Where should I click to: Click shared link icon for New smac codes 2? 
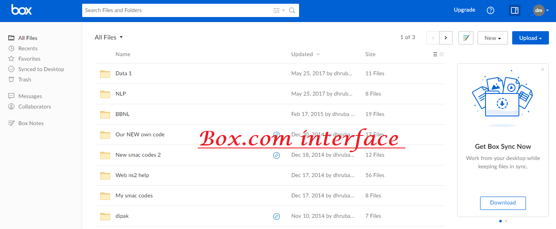coord(277,155)
